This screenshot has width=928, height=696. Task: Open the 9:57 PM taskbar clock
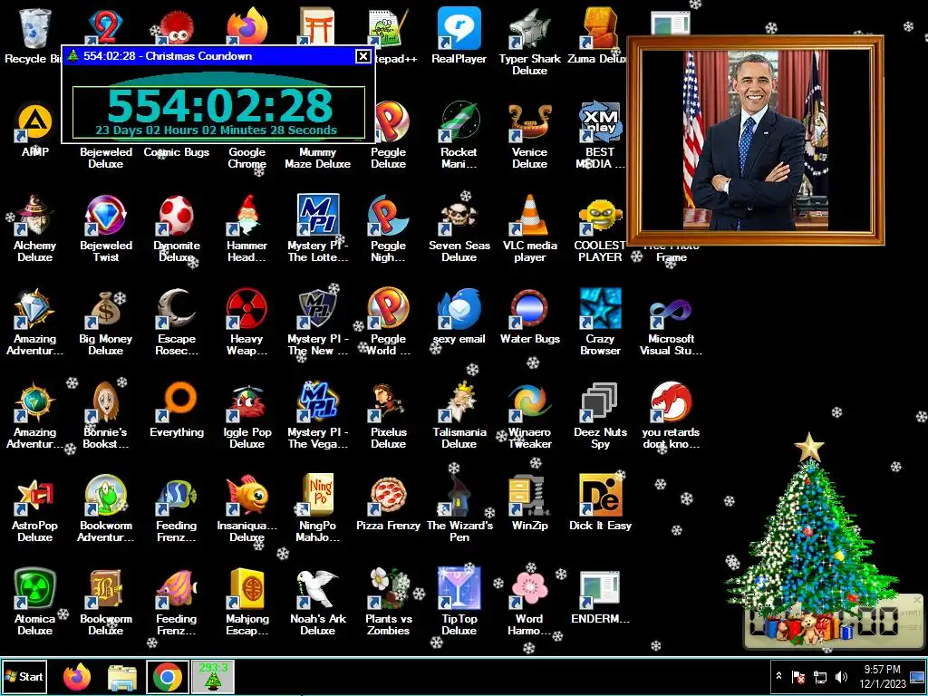(883, 676)
